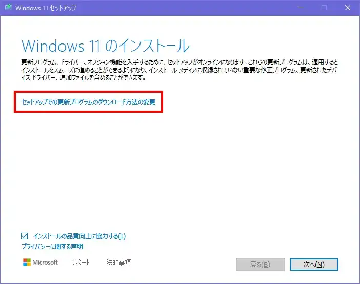Click the インストールの品質向上に協力する(I) label text
Screen dimensions: 360x284
[79, 236]
